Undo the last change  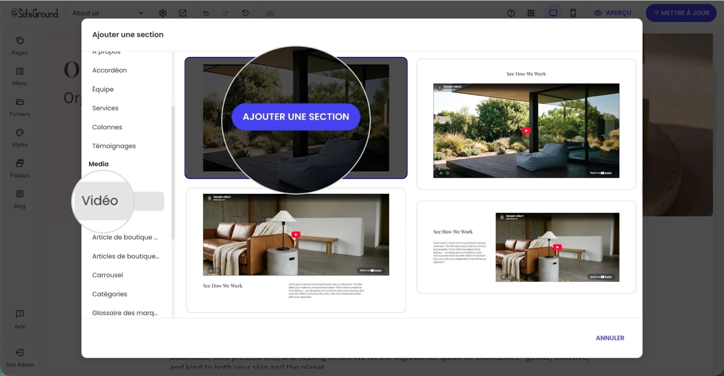coord(206,13)
